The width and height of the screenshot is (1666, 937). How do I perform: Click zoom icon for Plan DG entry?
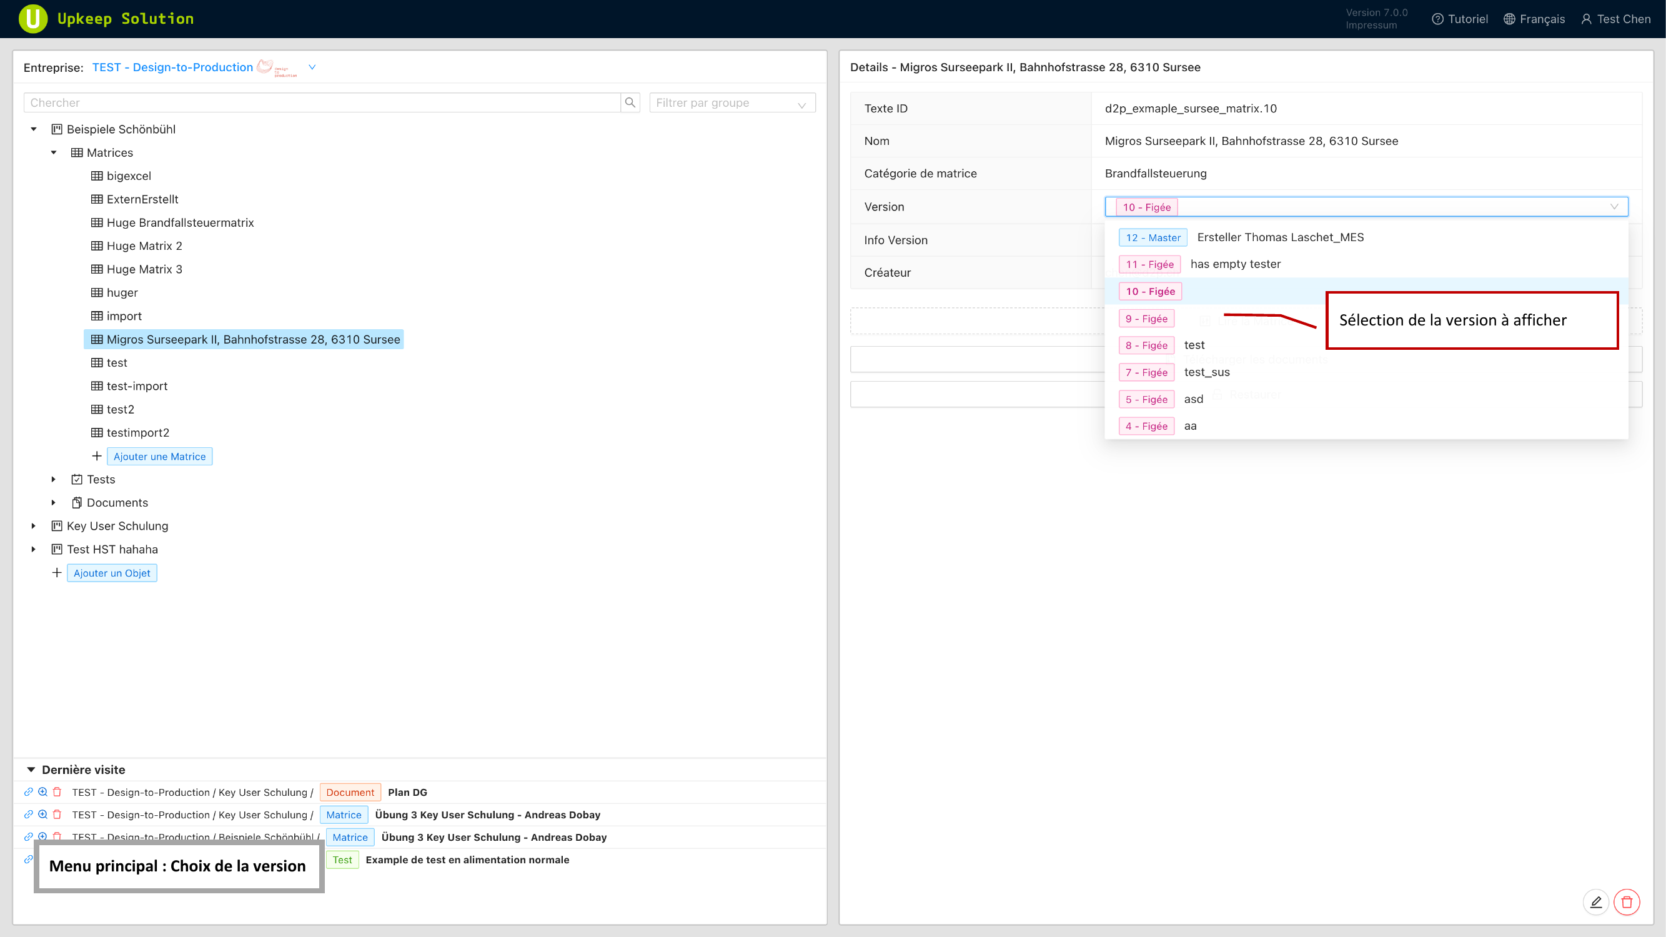tap(42, 792)
